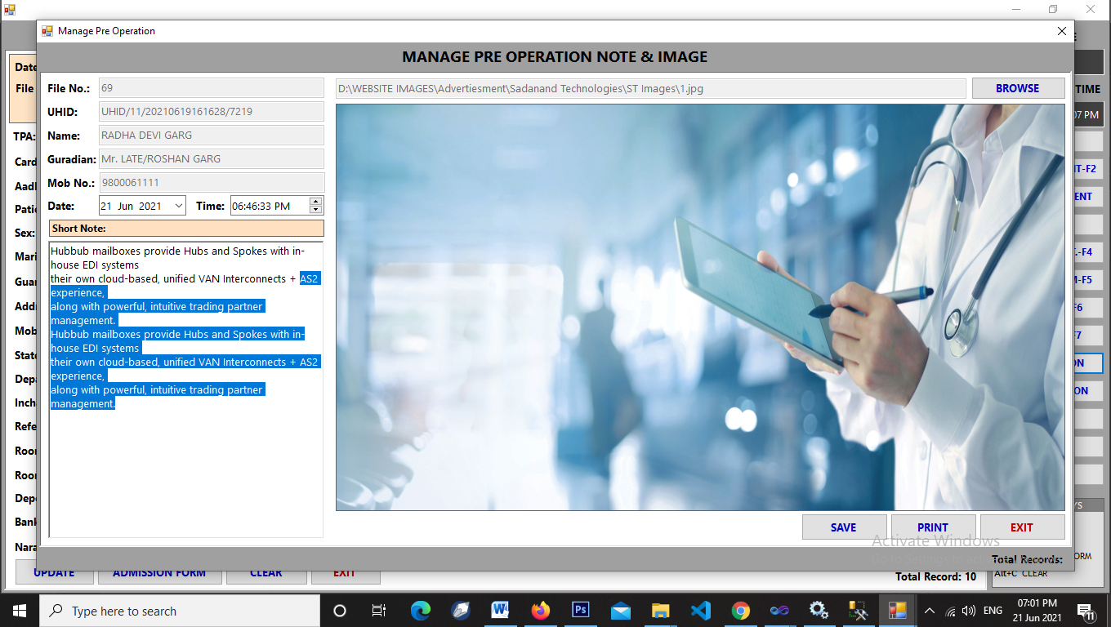Screen dimensions: 1111x627
Task: Click the Manage Pre Operation title bar icon
Action: (x=47, y=31)
